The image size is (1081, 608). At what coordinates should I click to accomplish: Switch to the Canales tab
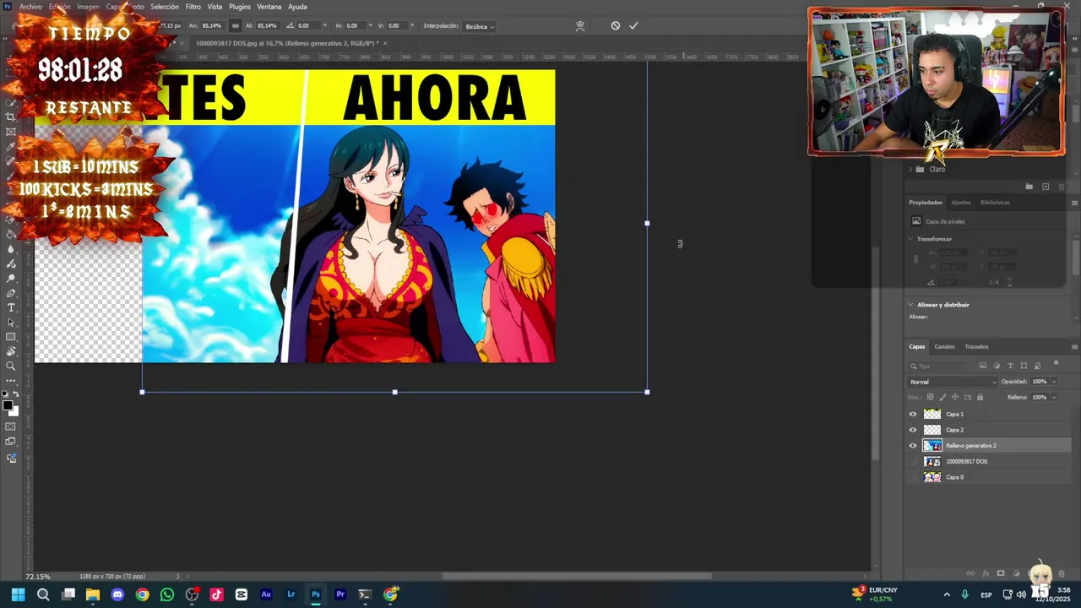click(x=944, y=346)
